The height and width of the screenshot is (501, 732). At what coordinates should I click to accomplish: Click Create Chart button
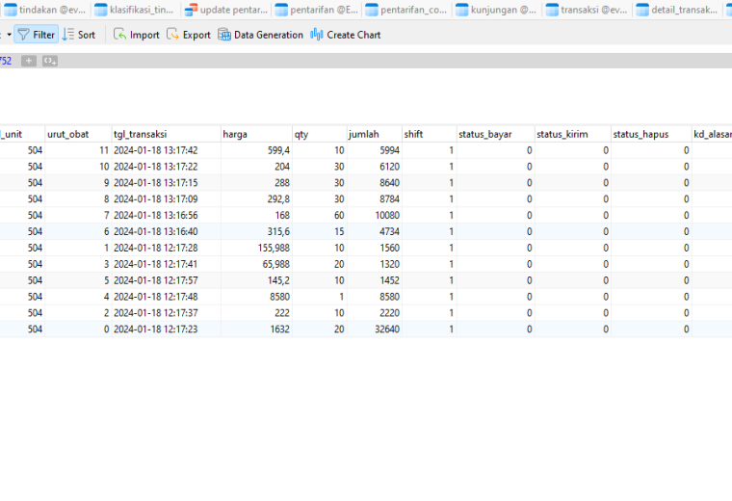[x=346, y=35]
